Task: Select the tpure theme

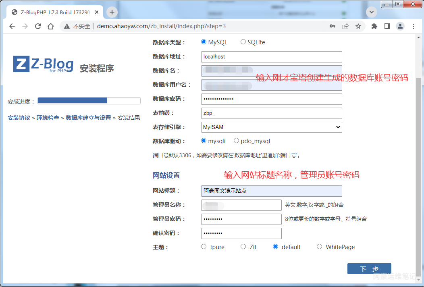Action: coord(204,247)
